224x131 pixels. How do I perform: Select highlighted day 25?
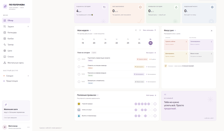pyautogui.click(x=150, y=43)
